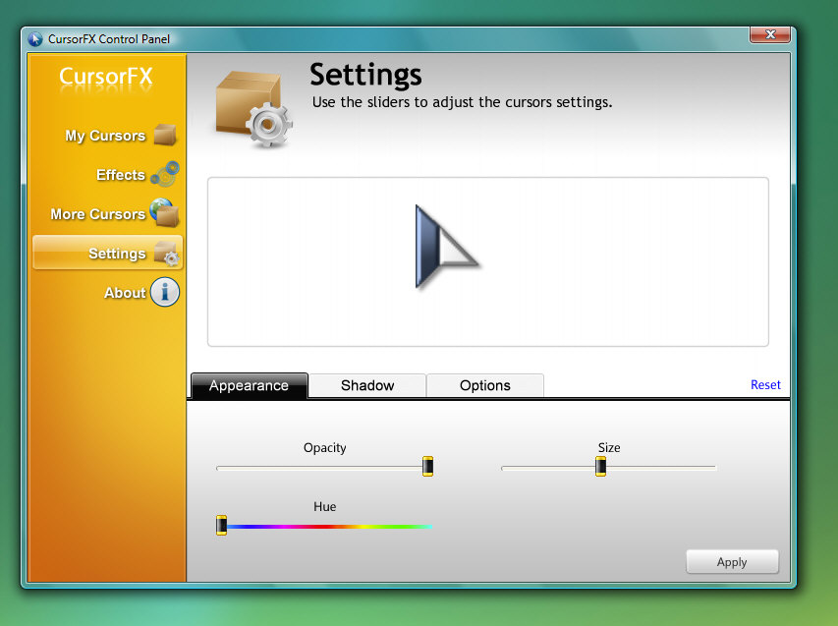Open the Effects section label

121,175
